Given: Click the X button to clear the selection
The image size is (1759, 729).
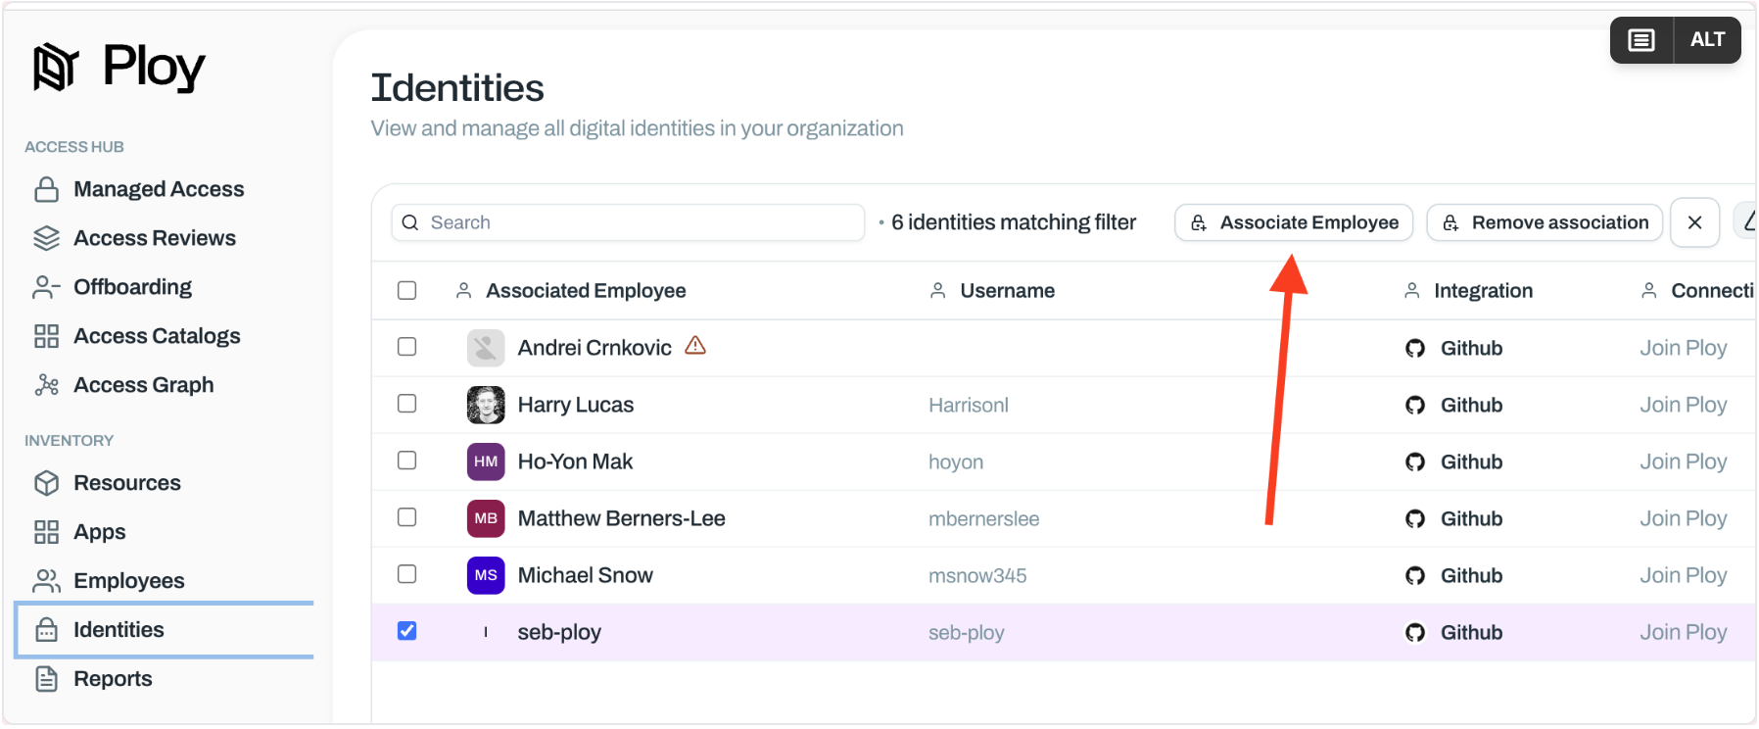Looking at the screenshot, I should tap(1694, 222).
